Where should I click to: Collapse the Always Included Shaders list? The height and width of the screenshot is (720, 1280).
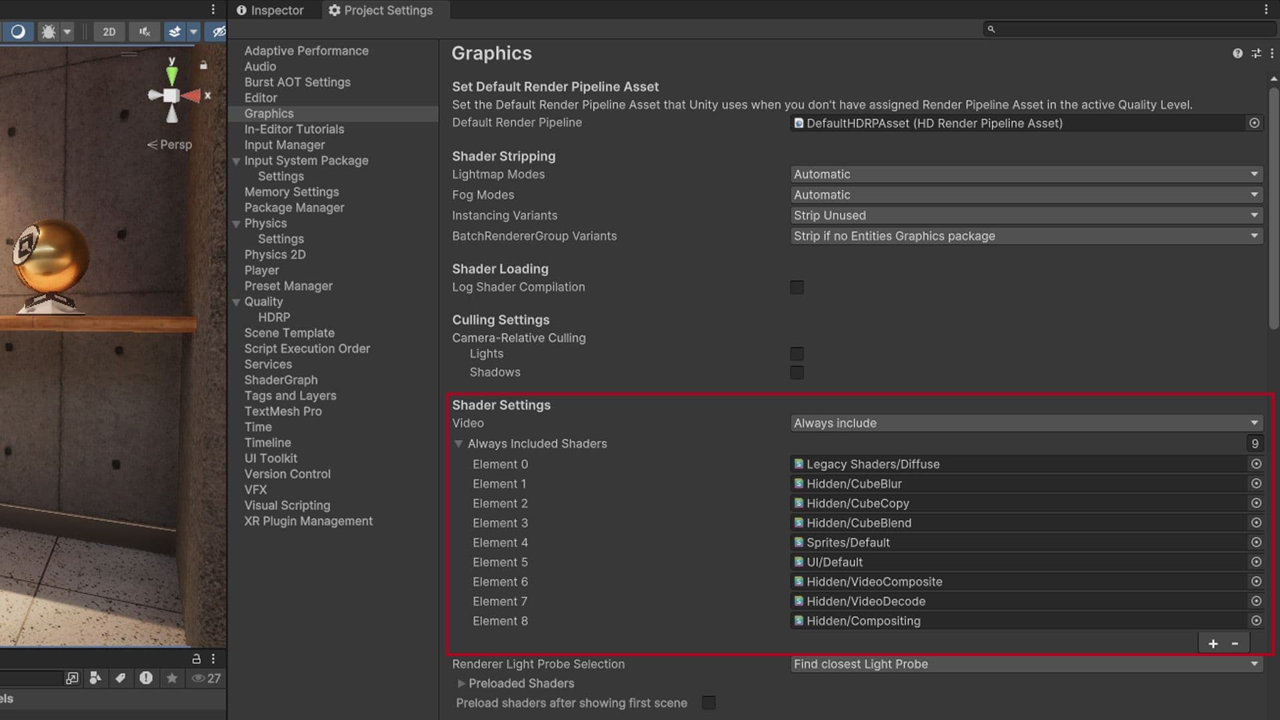pos(458,443)
